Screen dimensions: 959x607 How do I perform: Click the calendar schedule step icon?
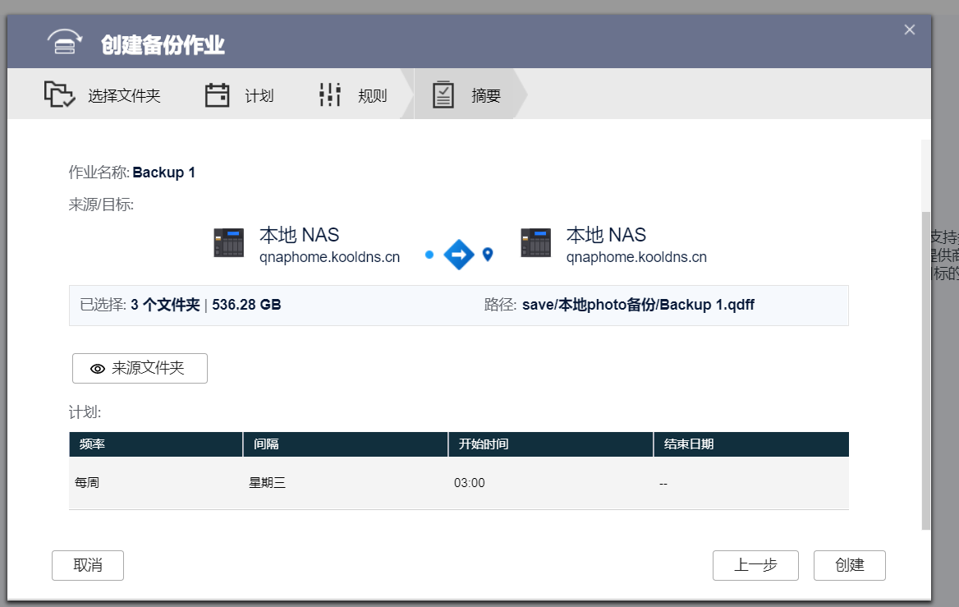pyautogui.click(x=217, y=94)
